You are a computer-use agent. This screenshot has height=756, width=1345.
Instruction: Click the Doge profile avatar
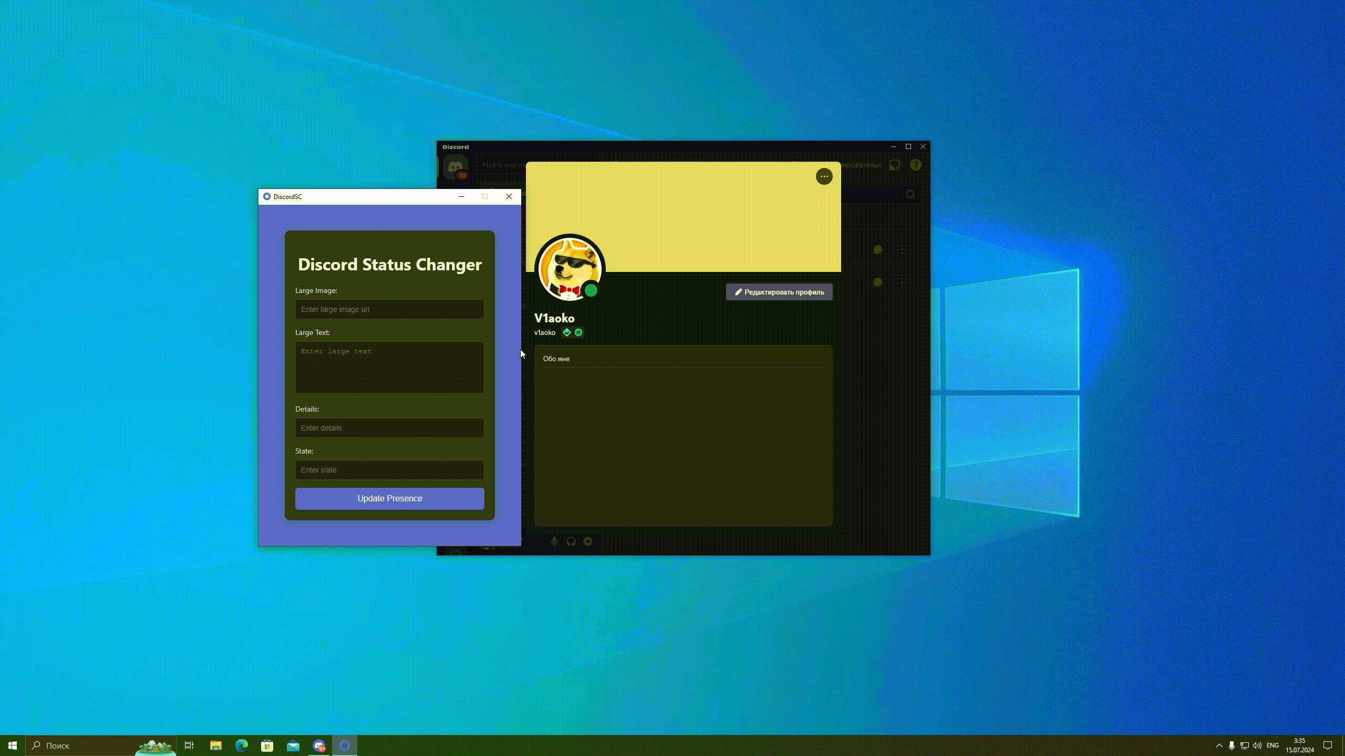click(570, 269)
